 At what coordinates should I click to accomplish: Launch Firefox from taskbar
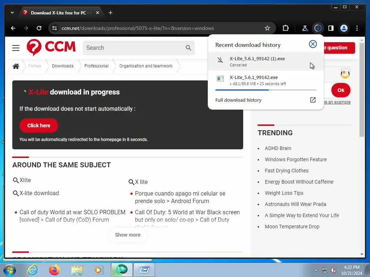tap(54, 270)
